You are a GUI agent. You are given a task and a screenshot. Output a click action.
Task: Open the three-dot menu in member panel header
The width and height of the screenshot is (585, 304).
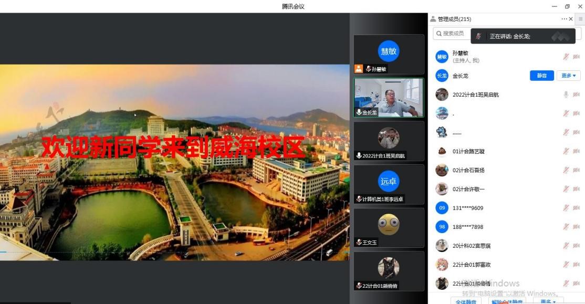pyautogui.click(x=564, y=19)
